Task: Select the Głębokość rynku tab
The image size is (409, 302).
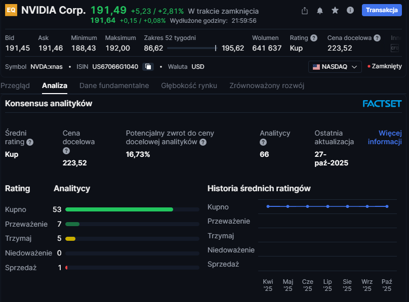Action: coord(189,85)
